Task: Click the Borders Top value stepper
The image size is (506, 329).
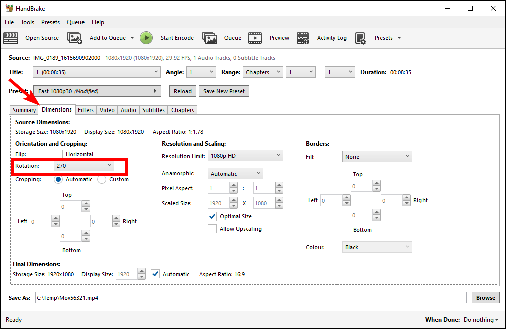Action: [x=377, y=186]
